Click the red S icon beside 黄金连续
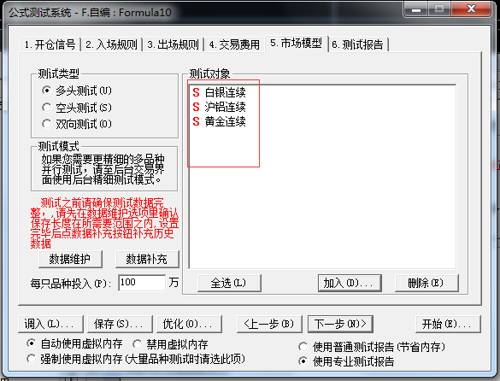Viewport: 500px width, 381px height. (x=196, y=121)
